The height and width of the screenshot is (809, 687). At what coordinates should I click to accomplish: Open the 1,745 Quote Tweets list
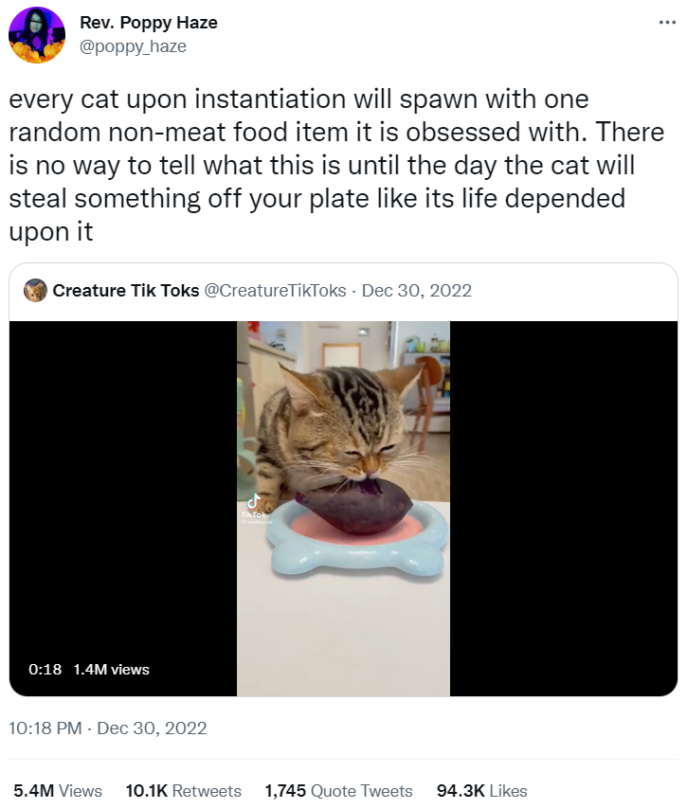[x=338, y=791]
